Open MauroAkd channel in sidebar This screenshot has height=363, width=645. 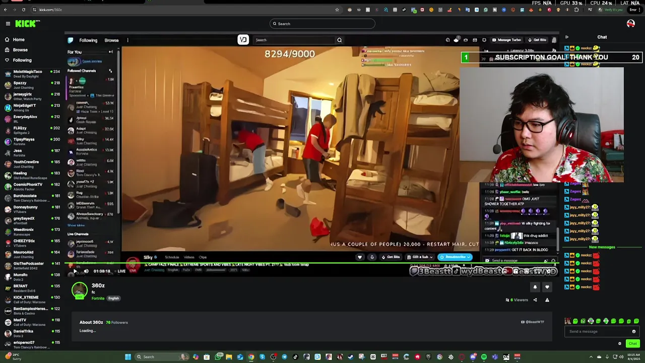(x=31, y=254)
